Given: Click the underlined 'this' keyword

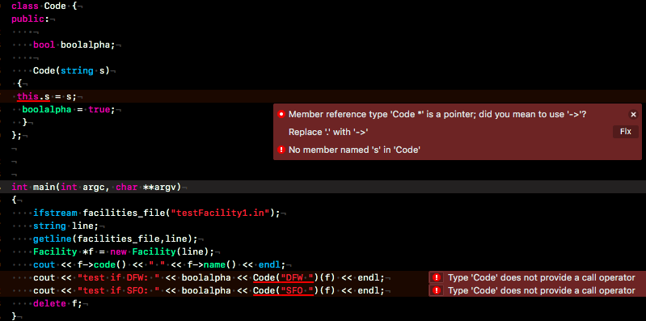Looking at the screenshot, I should point(27,97).
